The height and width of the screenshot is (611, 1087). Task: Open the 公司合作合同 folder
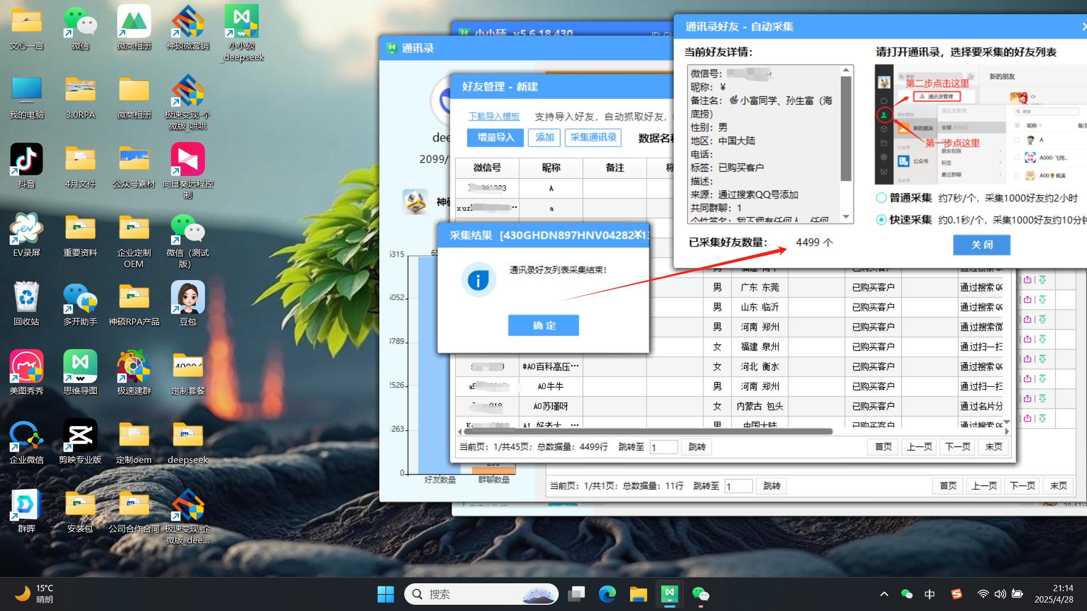click(x=134, y=511)
